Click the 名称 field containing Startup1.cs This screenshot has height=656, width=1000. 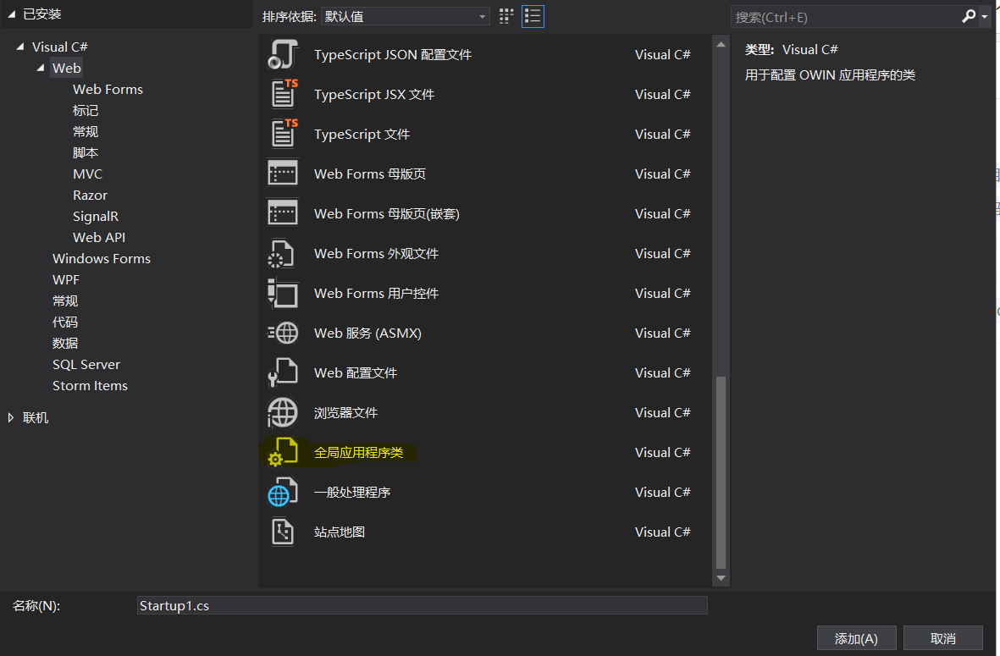click(423, 606)
